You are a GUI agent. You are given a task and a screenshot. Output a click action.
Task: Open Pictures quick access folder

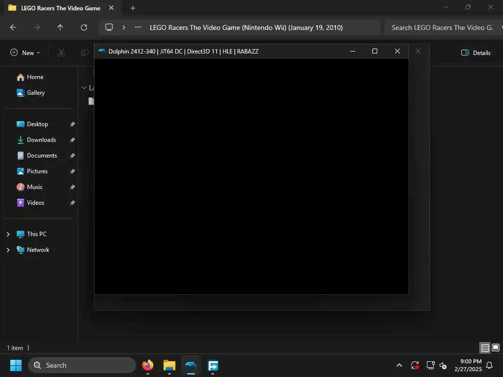click(x=32, y=171)
